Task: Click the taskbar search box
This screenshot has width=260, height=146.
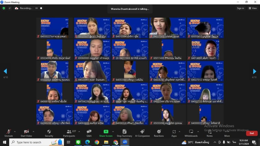Action: tap(37, 142)
